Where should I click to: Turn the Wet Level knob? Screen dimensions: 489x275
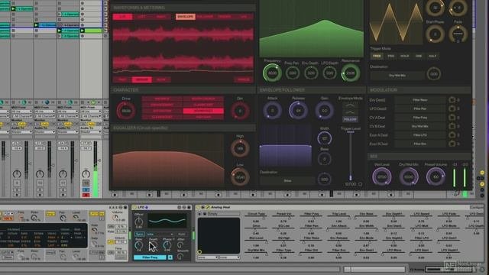pyautogui.click(x=382, y=176)
